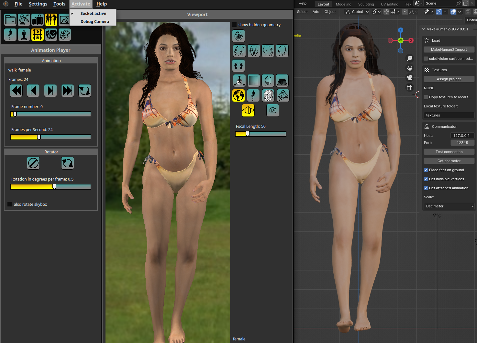Click the skeleton display icon in viewport tools
The image size is (477, 343).
pos(253,95)
